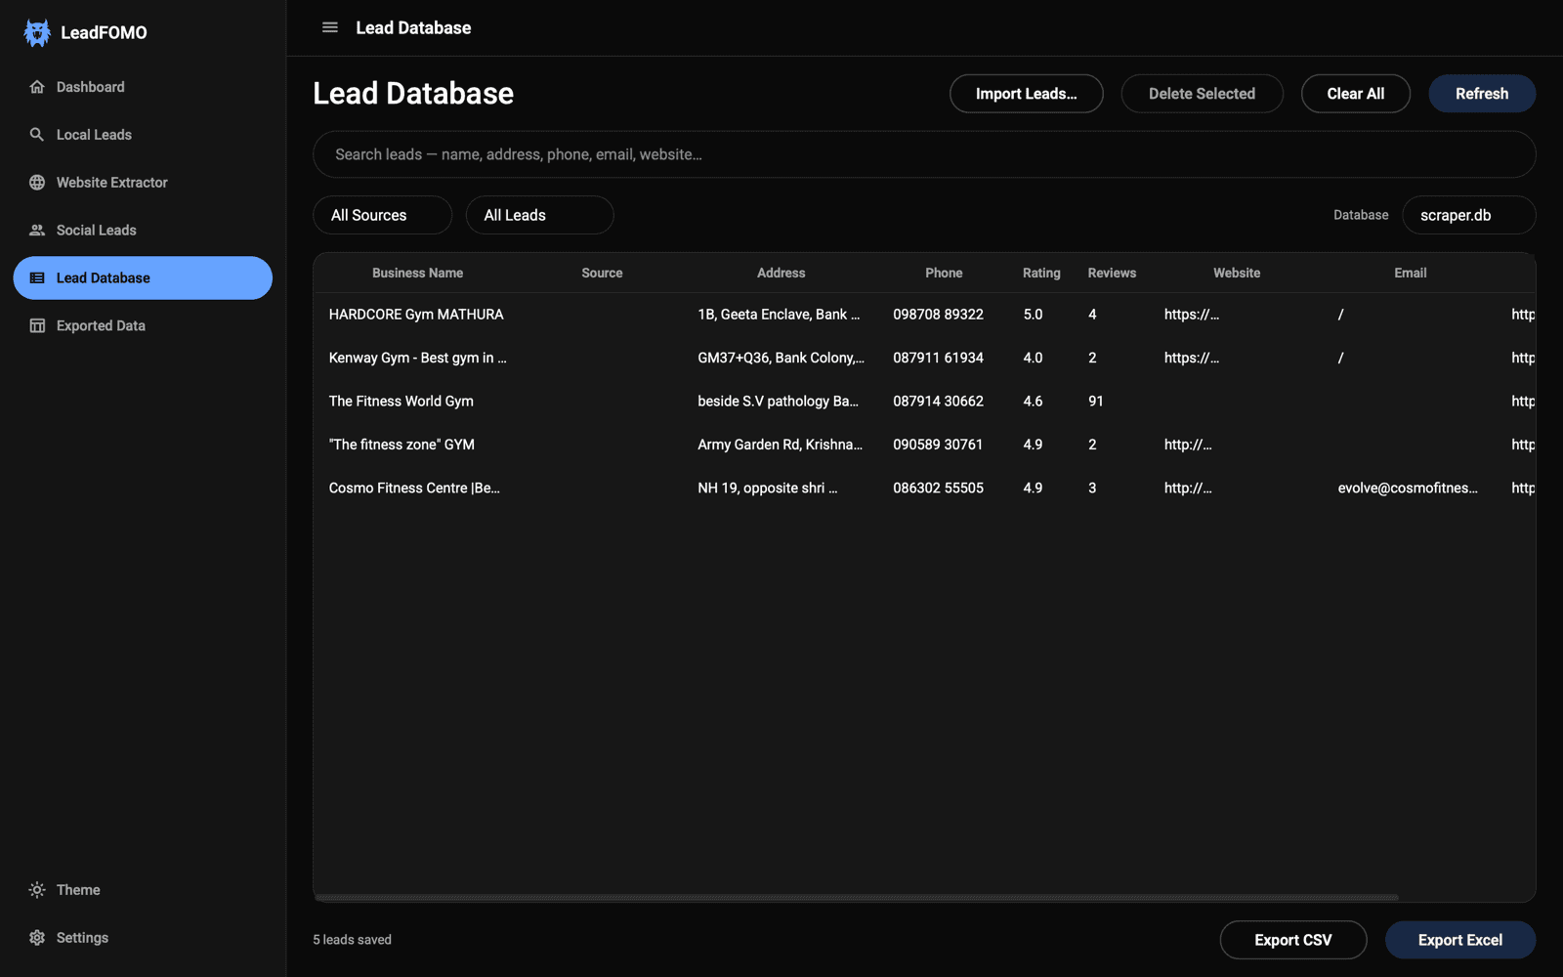Select the Kenway Gym row name
The image size is (1563, 977).
click(x=418, y=358)
